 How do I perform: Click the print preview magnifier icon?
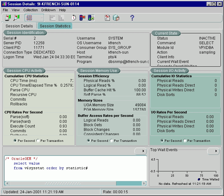coord(16,18)
